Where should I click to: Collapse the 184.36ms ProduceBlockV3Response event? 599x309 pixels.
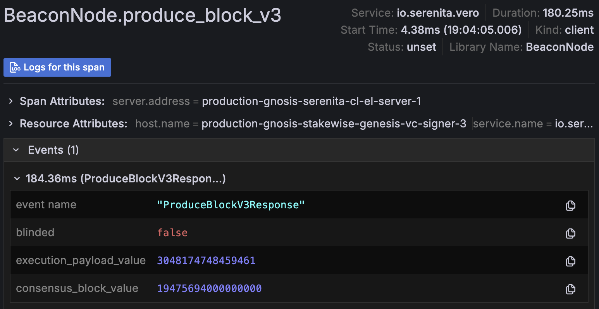(17, 179)
